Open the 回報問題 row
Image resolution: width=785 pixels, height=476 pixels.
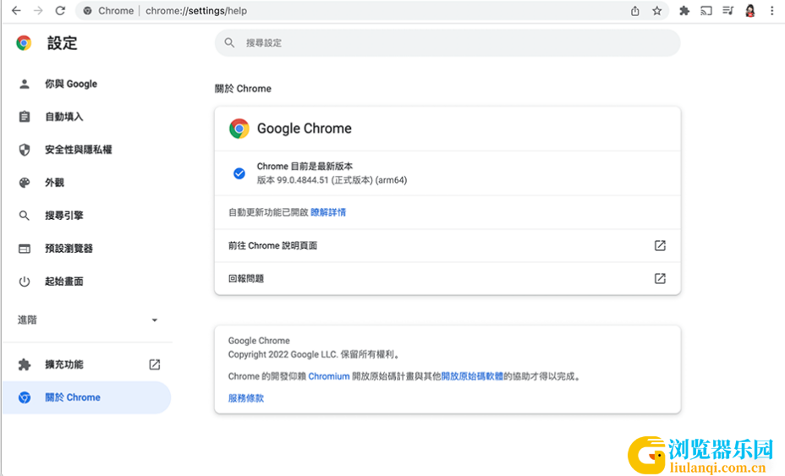[x=447, y=278]
